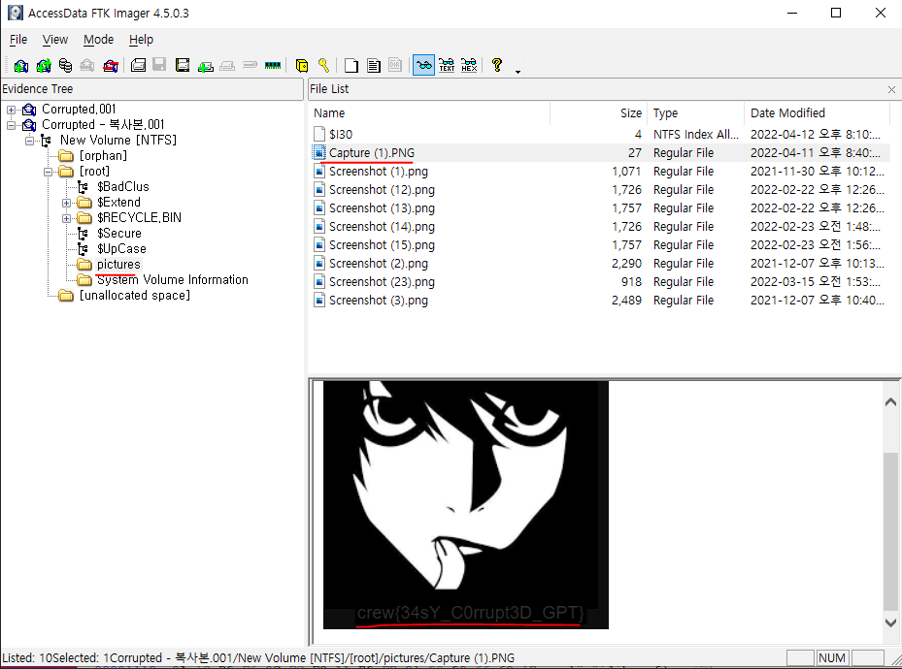Sort file list by Type column
Image resolution: width=902 pixels, height=669 pixels.
[x=695, y=113]
